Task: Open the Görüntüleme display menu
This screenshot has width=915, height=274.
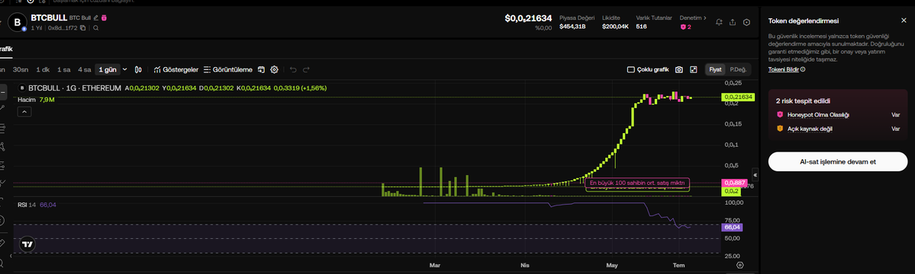Action: click(x=227, y=70)
